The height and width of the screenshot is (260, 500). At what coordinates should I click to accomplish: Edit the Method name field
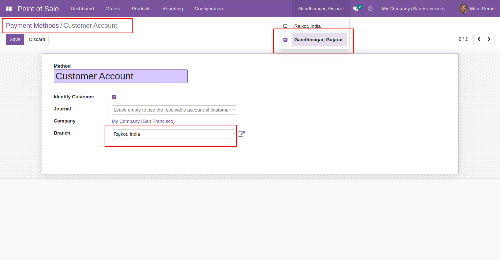[x=121, y=76]
